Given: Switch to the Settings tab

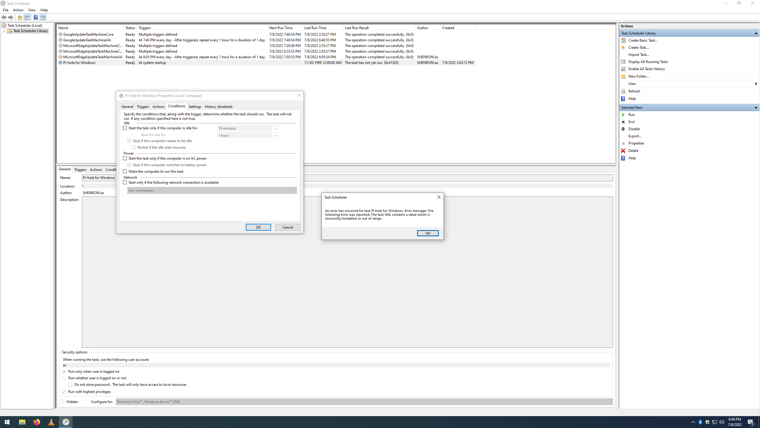Looking at the screenshot, I should point(195,106).
